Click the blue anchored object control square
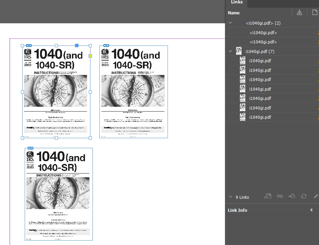This screenshot has width=319, height=245. point(77,46)
